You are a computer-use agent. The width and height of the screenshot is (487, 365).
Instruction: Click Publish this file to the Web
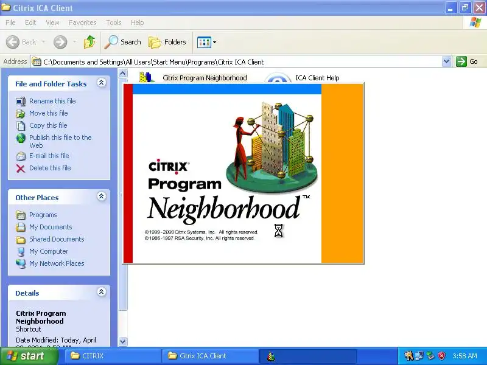coord(60,141)
